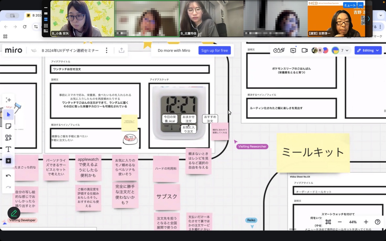Select the サブスク pink sticky note

[x=167, y=197]
